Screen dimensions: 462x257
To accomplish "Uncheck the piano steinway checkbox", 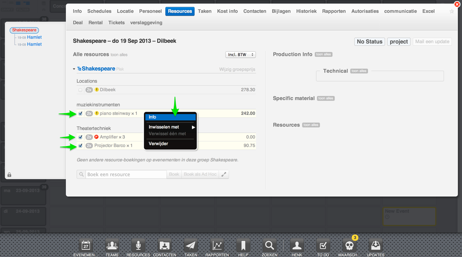I will click(x=80, y=114).
